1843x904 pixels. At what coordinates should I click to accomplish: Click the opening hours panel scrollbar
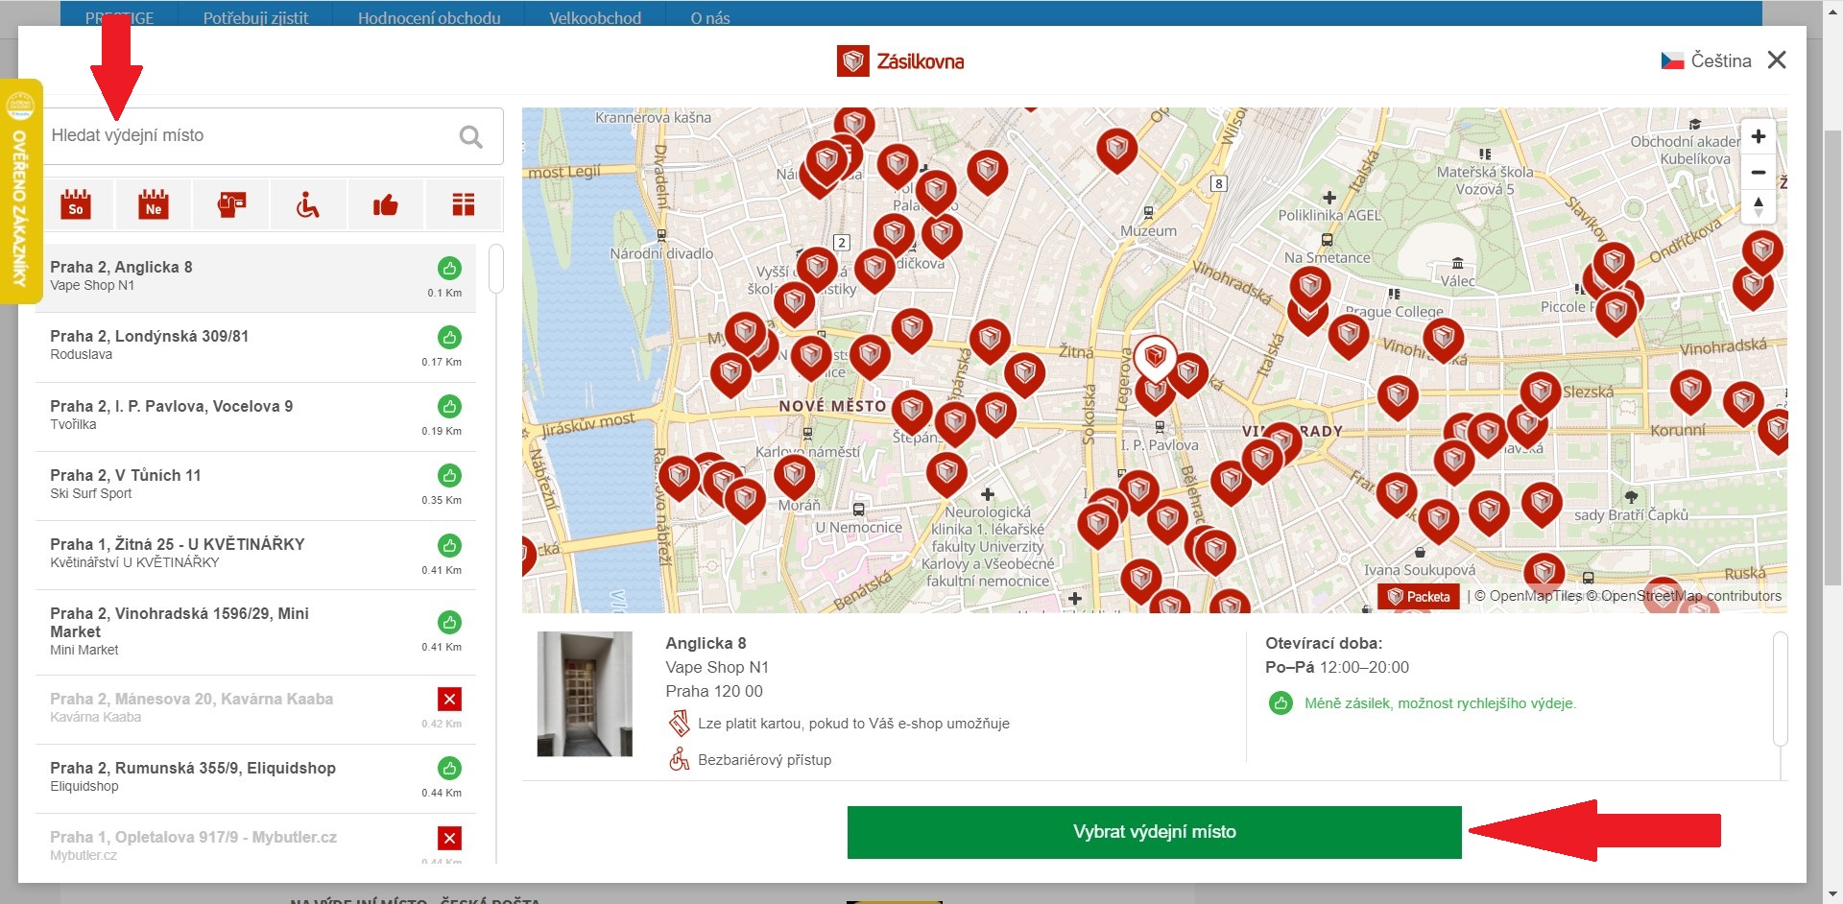(x=1781, y=688)
